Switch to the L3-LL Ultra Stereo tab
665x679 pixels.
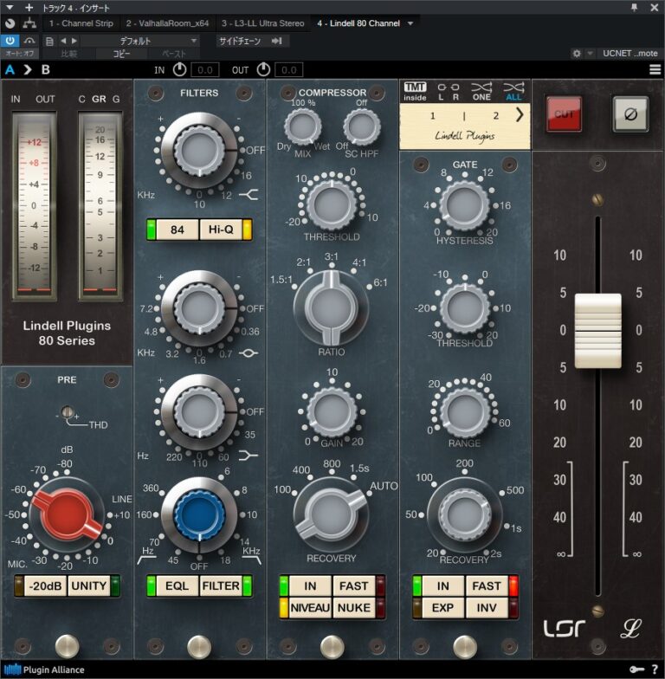click(261, 23)
